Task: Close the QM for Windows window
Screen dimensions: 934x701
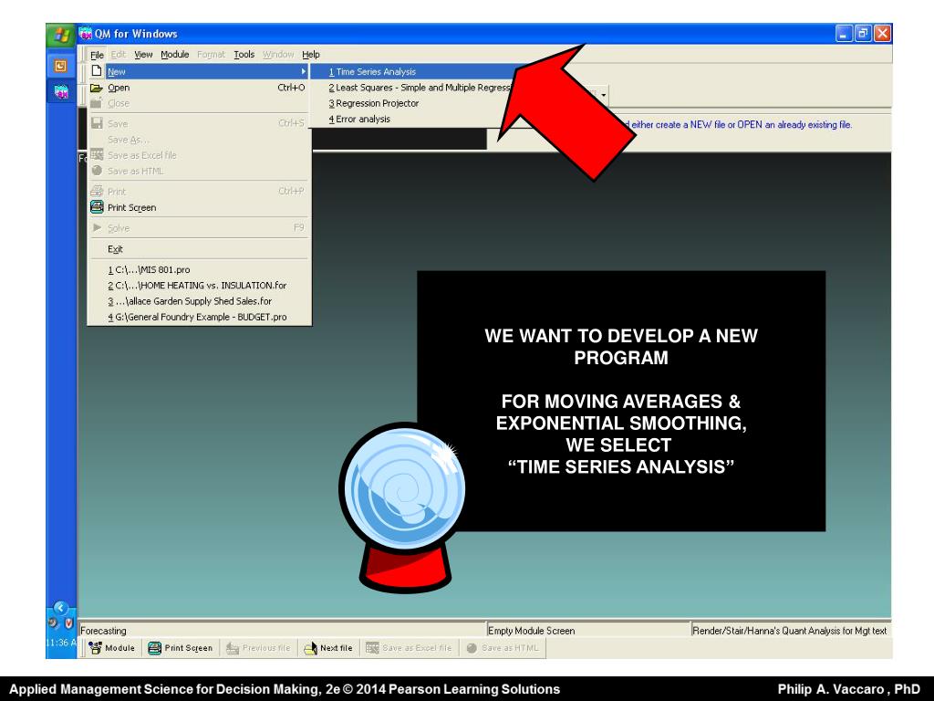Action: coord(882,34)
